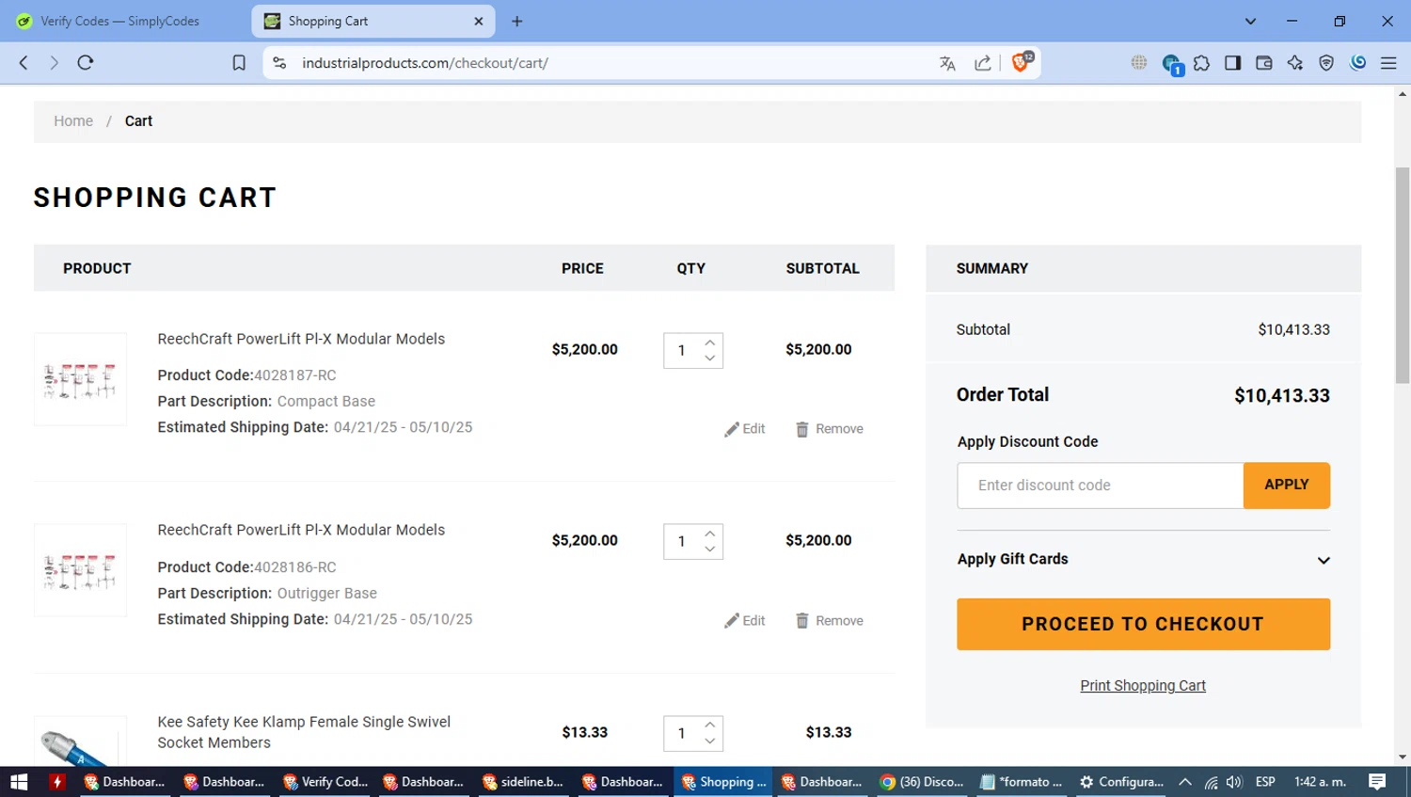Click the browser back arrow
The height and width of the screenshot is (797, 1411).
click(x=24, y=63)
